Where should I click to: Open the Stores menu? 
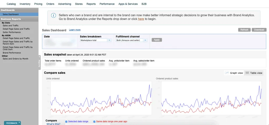[x=79, y=4]
